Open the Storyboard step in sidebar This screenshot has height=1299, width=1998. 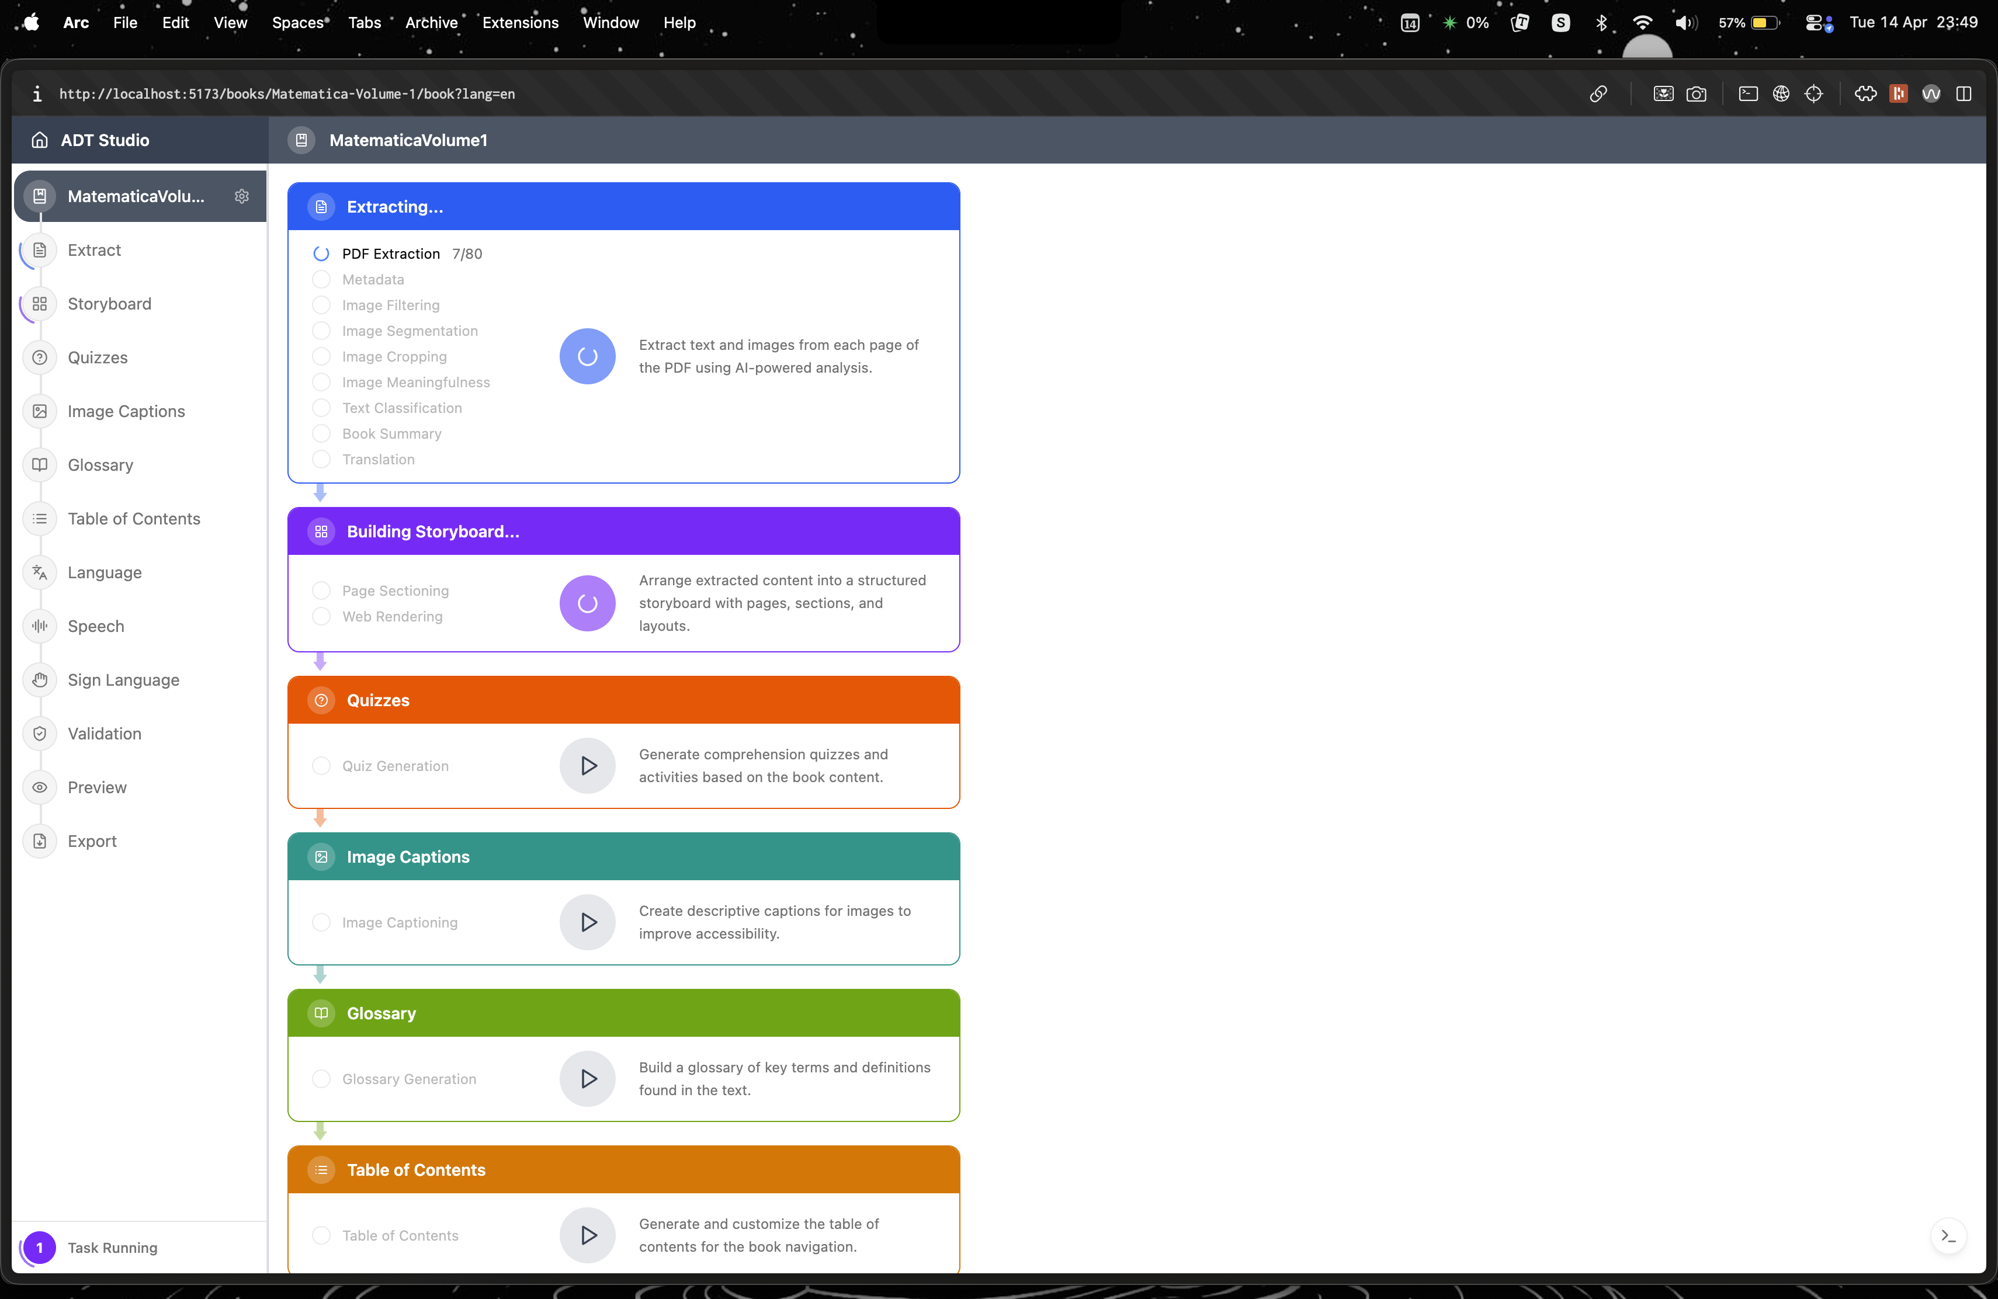[x=140, y=304]
